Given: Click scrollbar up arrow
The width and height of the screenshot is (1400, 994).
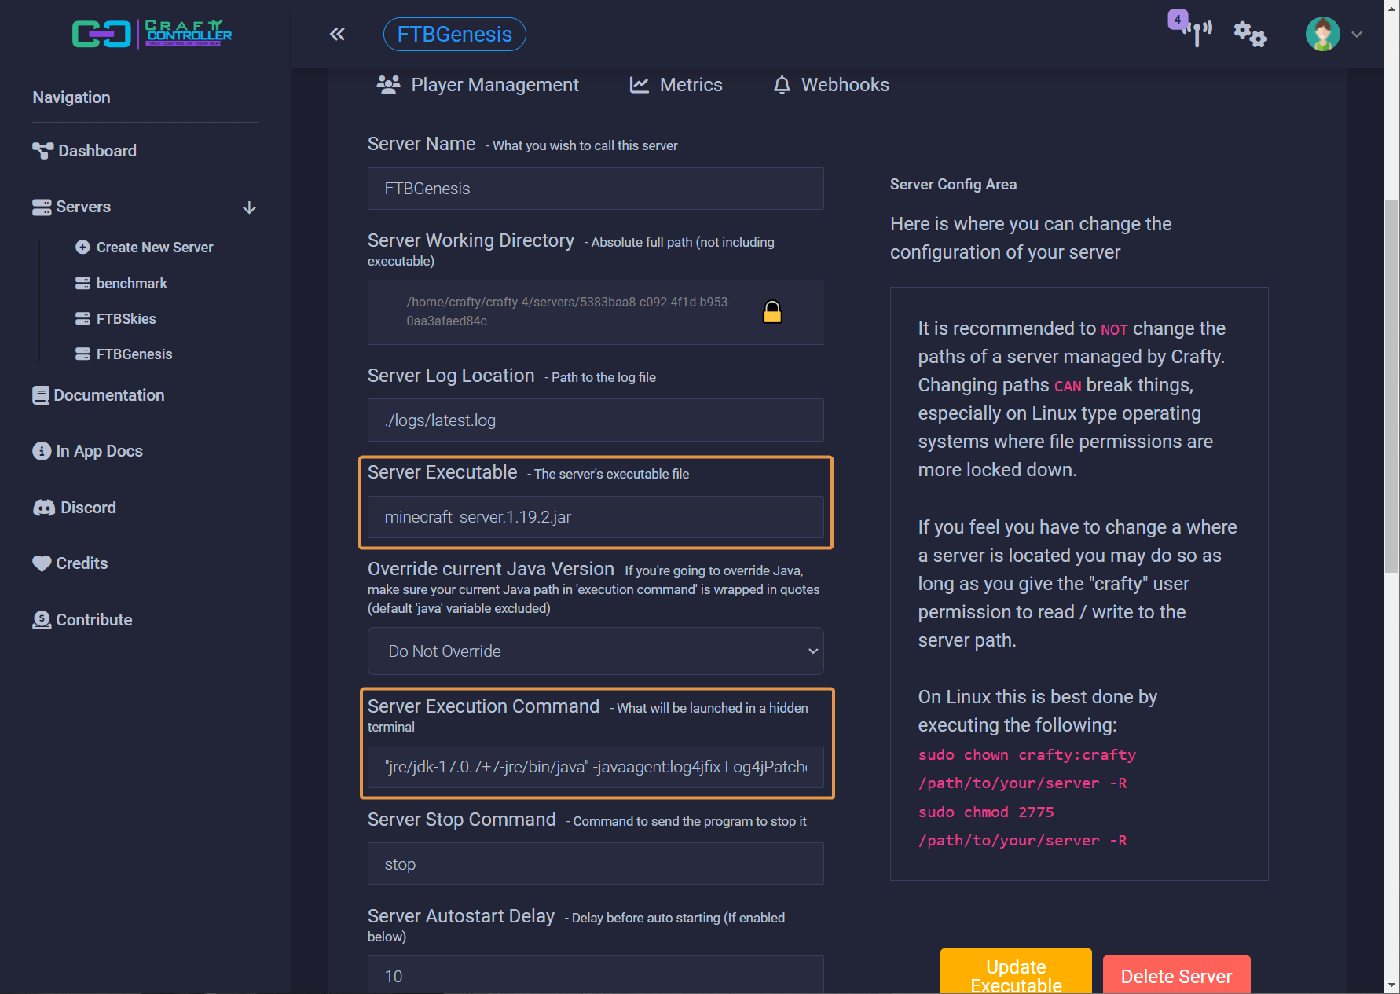Looking at the screenshot, I should click(x=1391, y=8).
